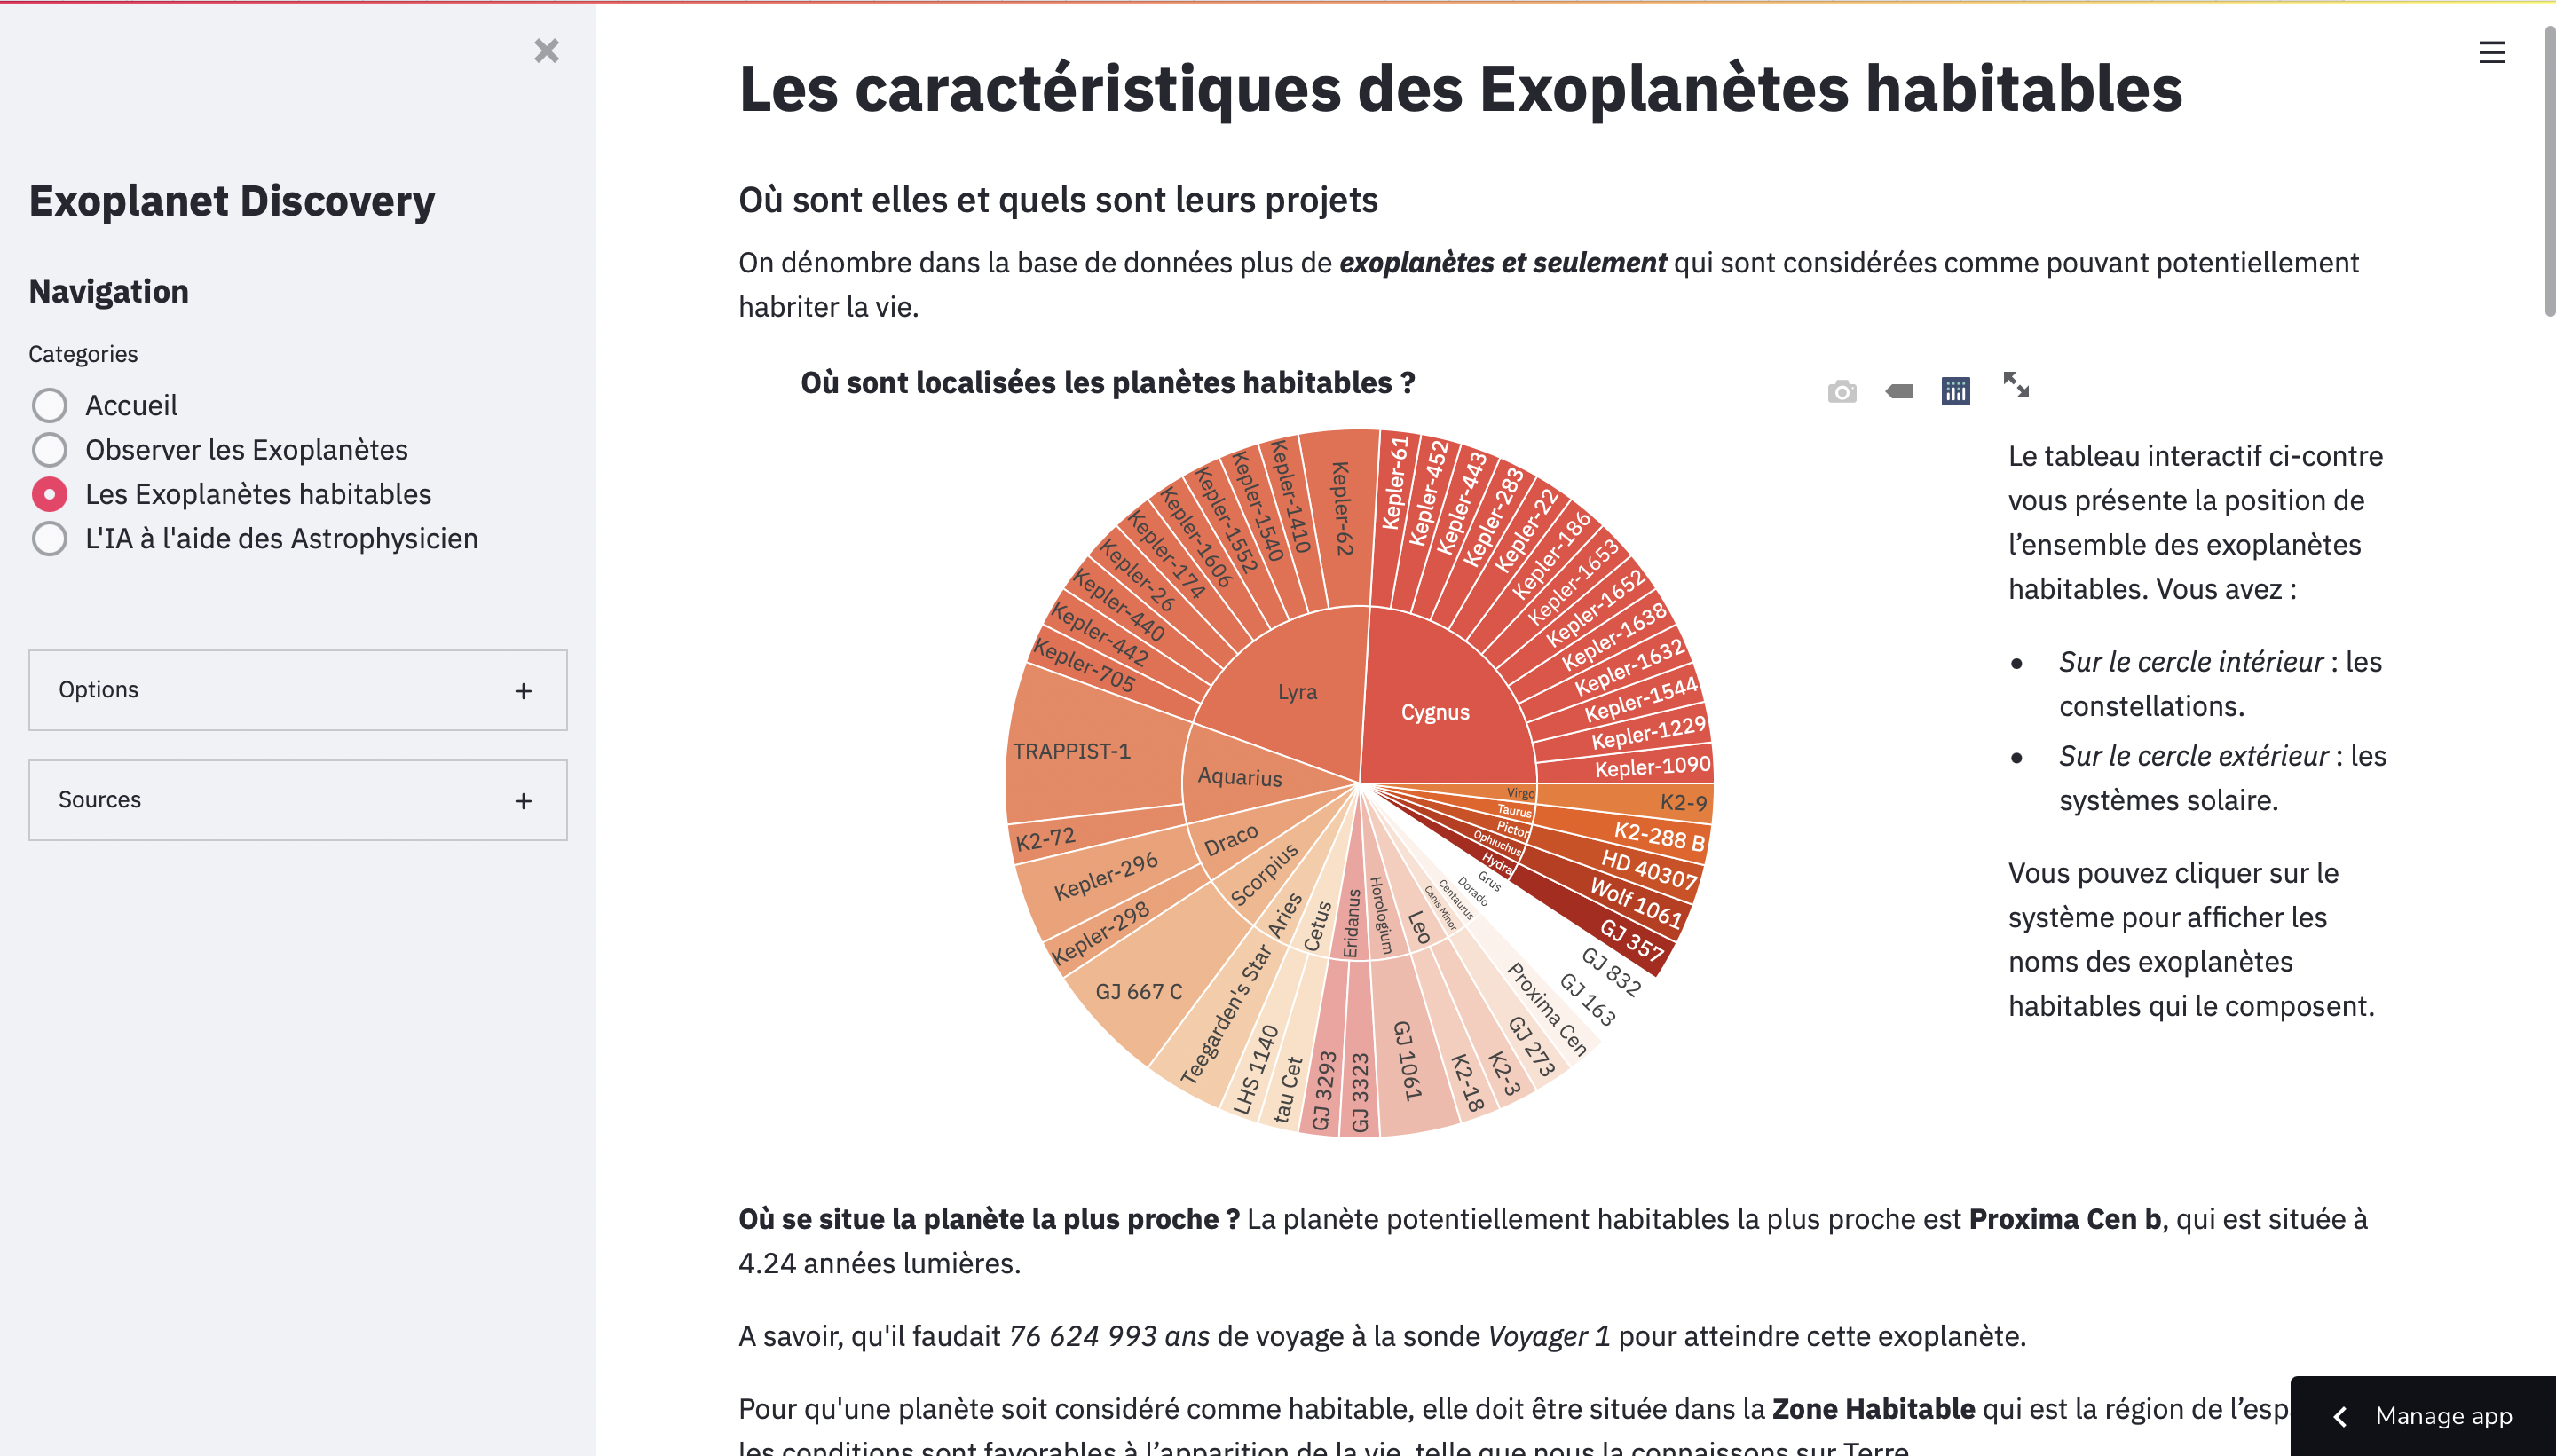Expand the Sources section

click(x=523, y=799)
